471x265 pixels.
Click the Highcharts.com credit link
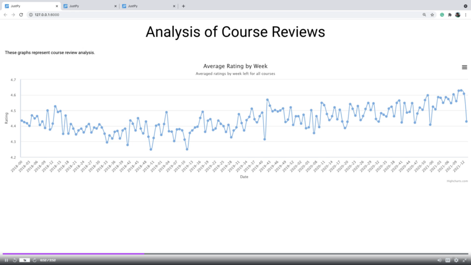click(x=457, y=181)
